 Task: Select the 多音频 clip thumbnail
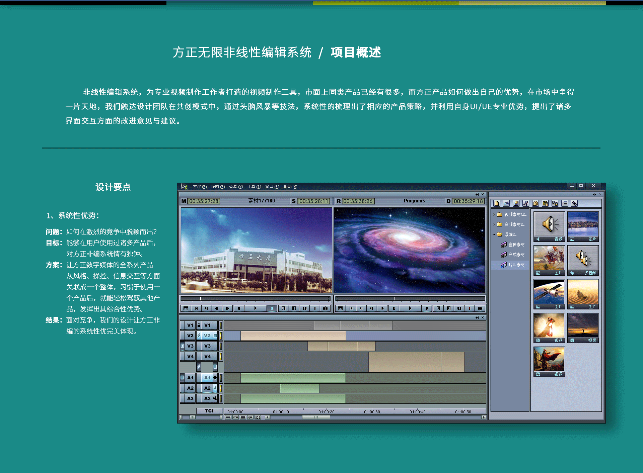pos(583,261)
